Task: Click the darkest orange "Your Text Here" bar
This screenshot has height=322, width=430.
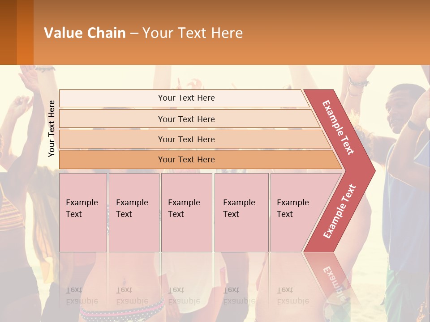Action: 186,160
